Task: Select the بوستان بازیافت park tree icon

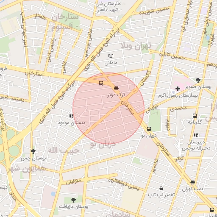Action: pos(73,200)
